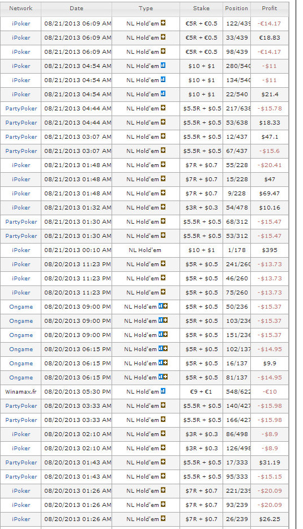Click the rebuy icon in the PartyPoker $18.33 row
This screenshot has width=303, height=529.
tap(163, 122)
